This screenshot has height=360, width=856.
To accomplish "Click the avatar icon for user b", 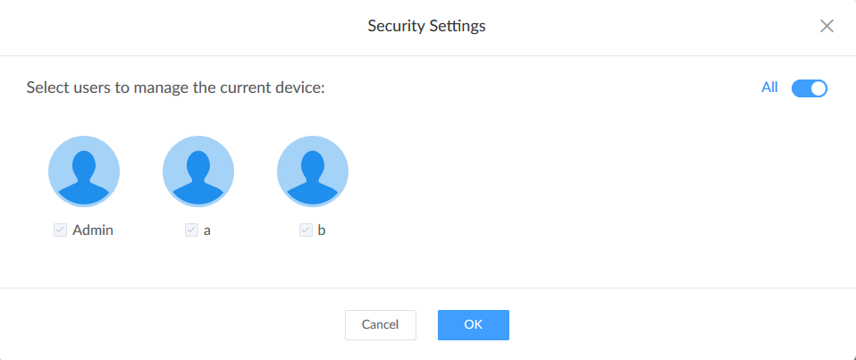I will click(x=313, y=172).
